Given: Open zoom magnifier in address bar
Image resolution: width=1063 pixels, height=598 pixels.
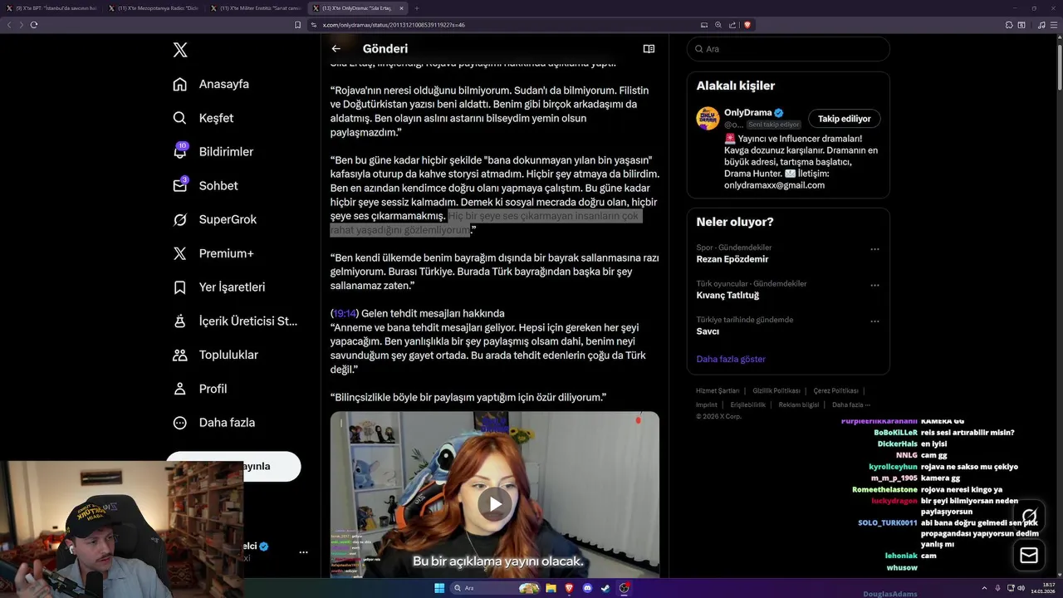Looking at the screenshot, I should tap(718, 25).
